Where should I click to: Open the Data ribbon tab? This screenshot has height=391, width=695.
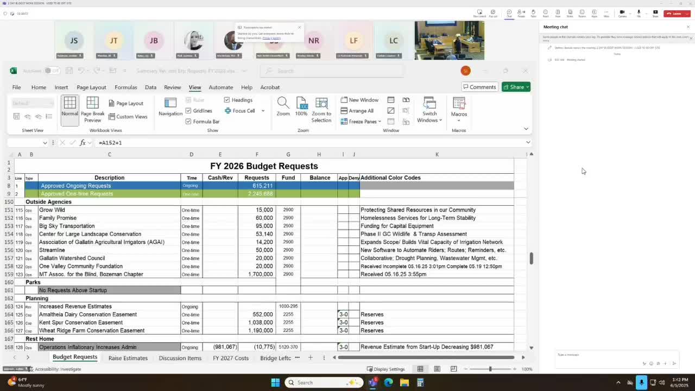click(x=150, y=87)
